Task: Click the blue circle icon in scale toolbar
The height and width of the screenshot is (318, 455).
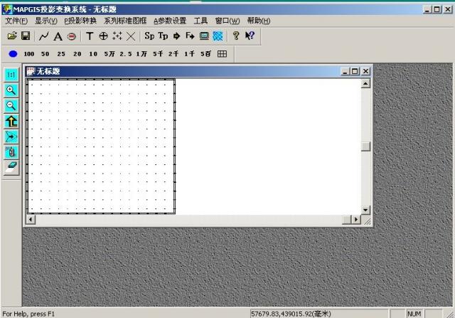Action: pyautogui.click(x=13, y=54)
